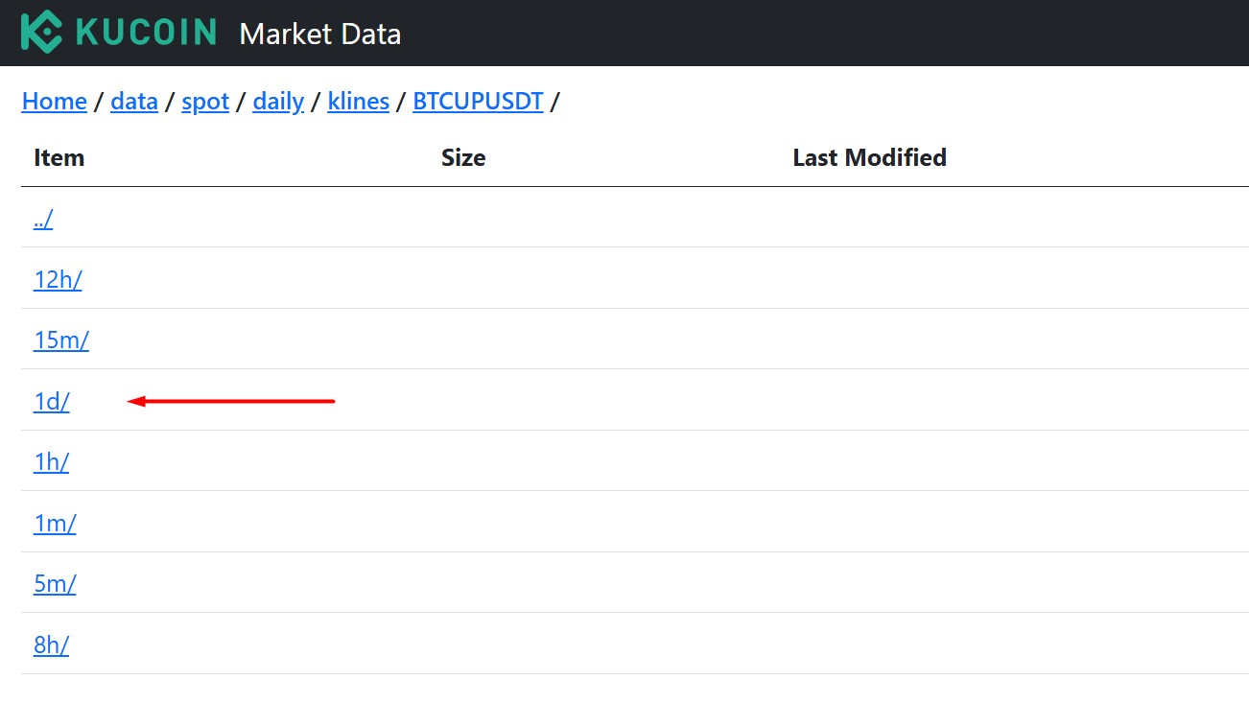Click the Item column header

click(x=59, y=157)
